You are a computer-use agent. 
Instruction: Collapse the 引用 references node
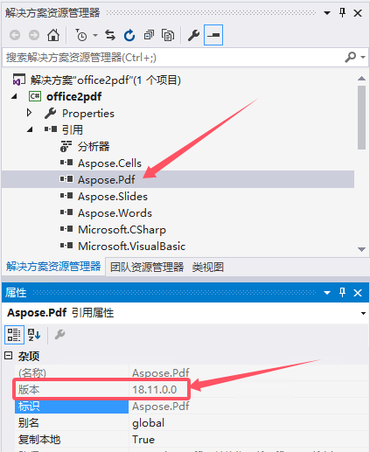click(30, 129)
